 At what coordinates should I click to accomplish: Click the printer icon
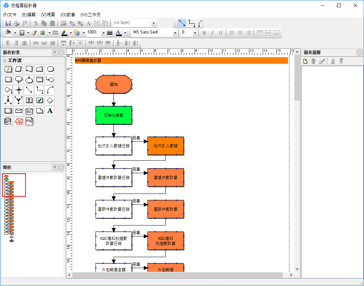coord(17,23)
